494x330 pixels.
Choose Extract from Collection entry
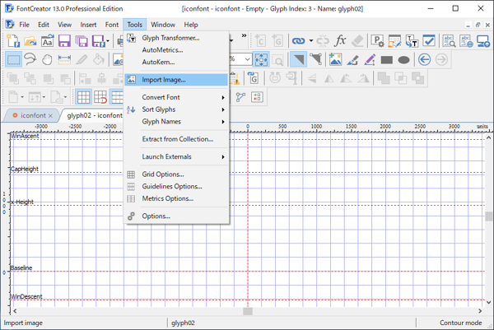pyautogui.click(x=176, y=139)
